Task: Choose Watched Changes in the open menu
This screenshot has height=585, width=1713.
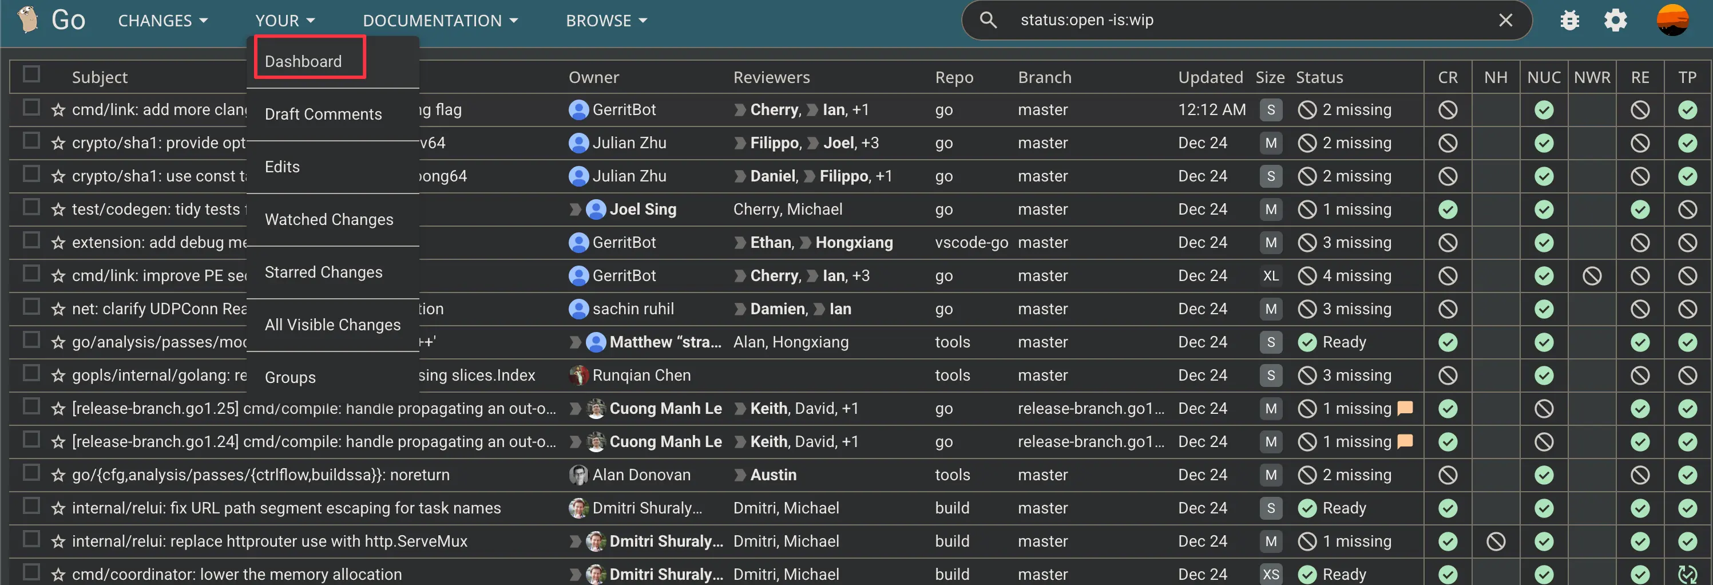Action: tap(329, 219)
